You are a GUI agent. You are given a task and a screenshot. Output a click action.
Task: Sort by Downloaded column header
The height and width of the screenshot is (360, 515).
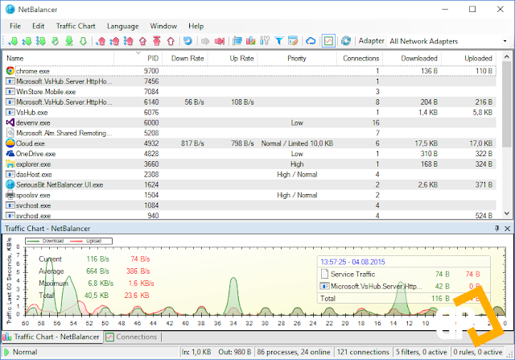click(412, 59)
